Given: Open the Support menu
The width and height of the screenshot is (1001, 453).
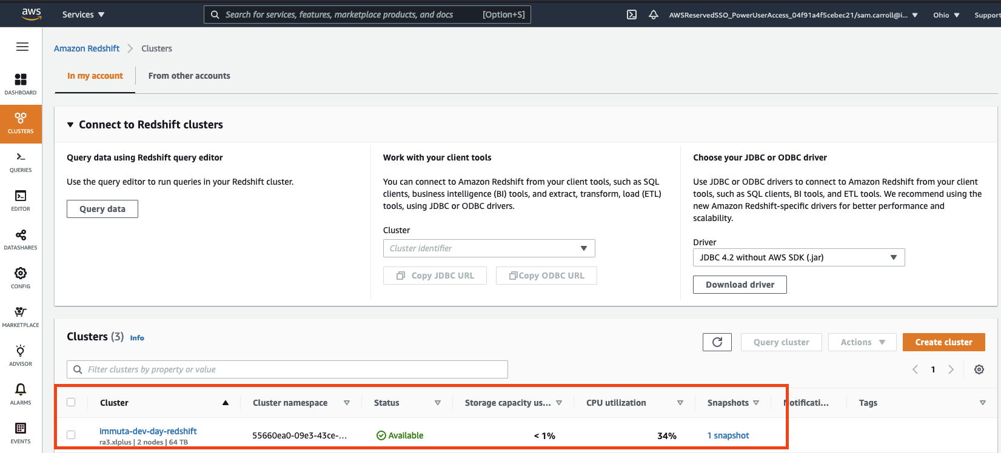Looking at the screenshot, I should point(987,15).
